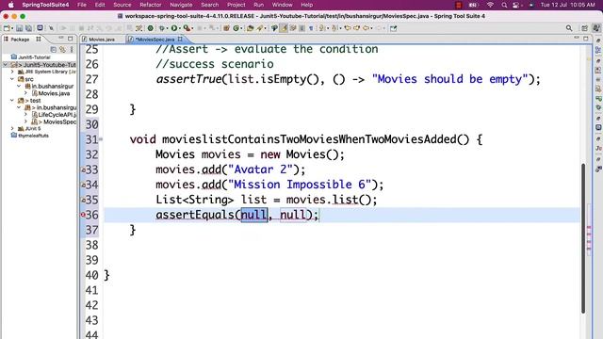Click the Next Annotation toolbar icon
603x339 pixels.
point(321,28)
